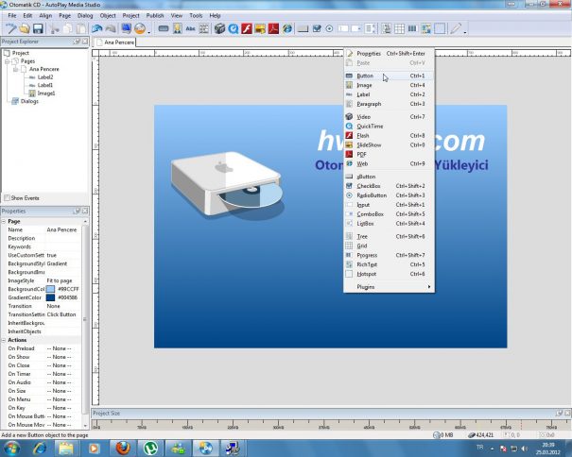Image resolution: width=572 pixels, height=457 pixels.
Task: Choose Button in the context menu
Action: pyautogui.click(x=389, y=76)
